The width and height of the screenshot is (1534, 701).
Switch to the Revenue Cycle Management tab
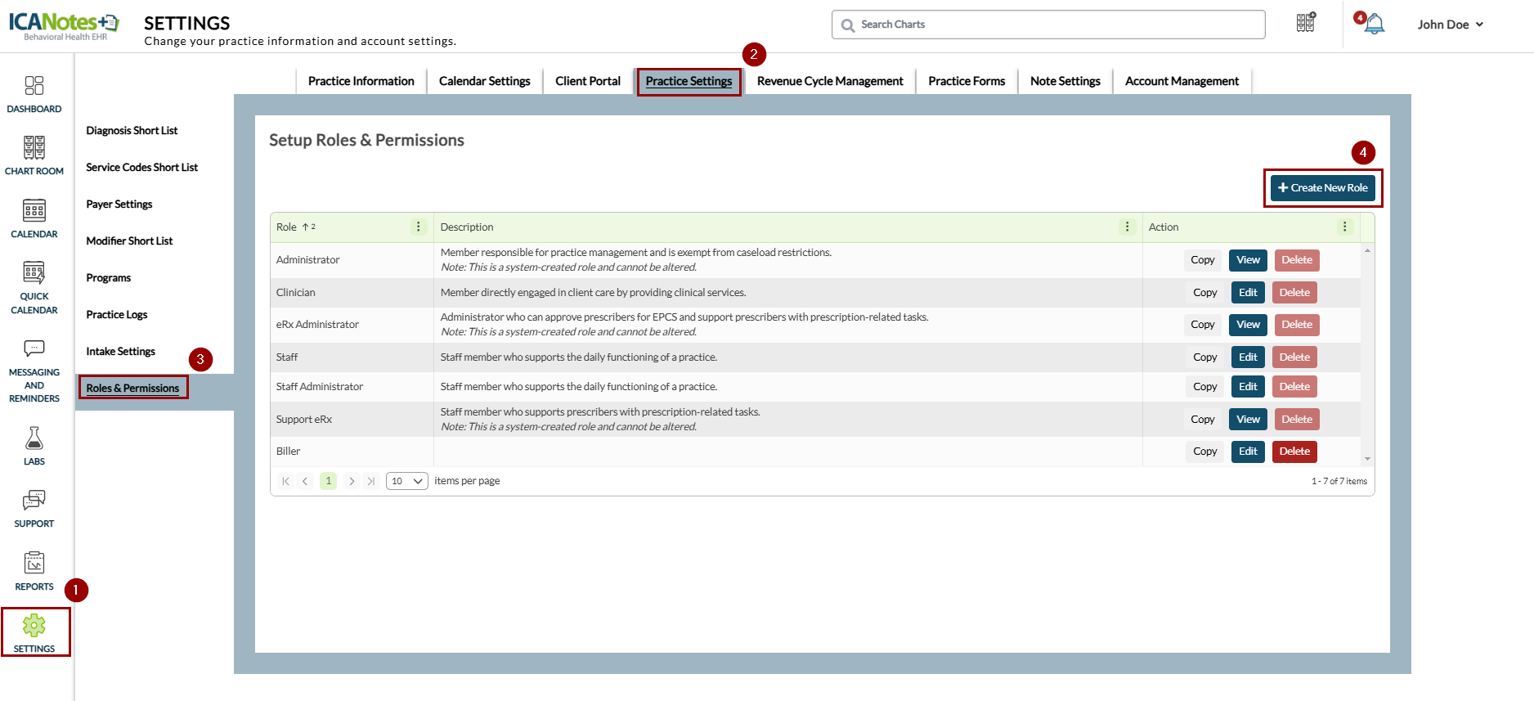click(x=829, y=81)
